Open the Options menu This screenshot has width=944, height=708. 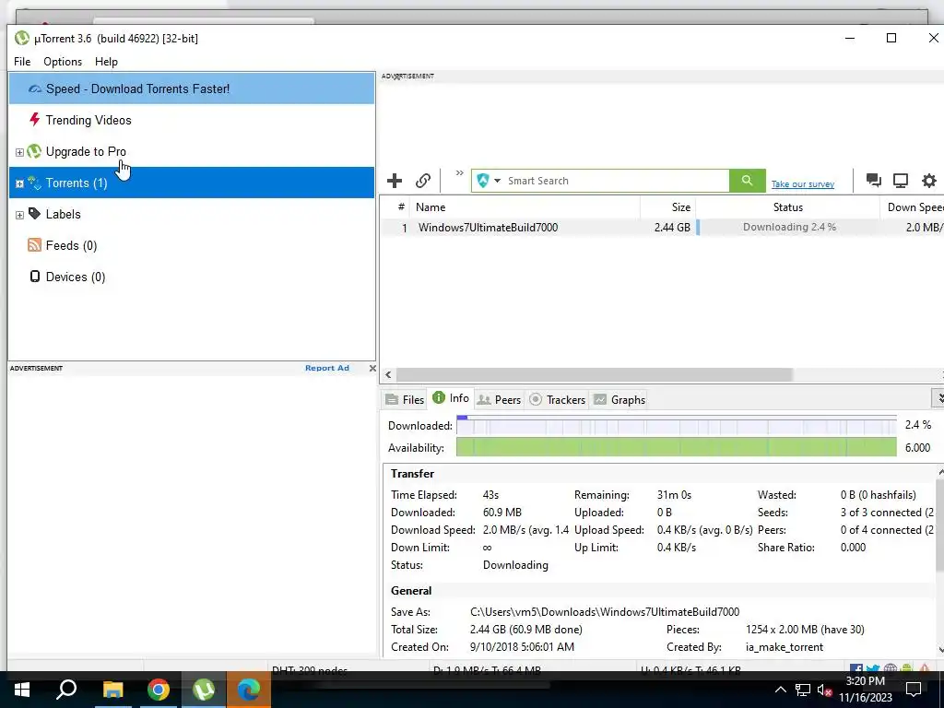click(63, 62)
